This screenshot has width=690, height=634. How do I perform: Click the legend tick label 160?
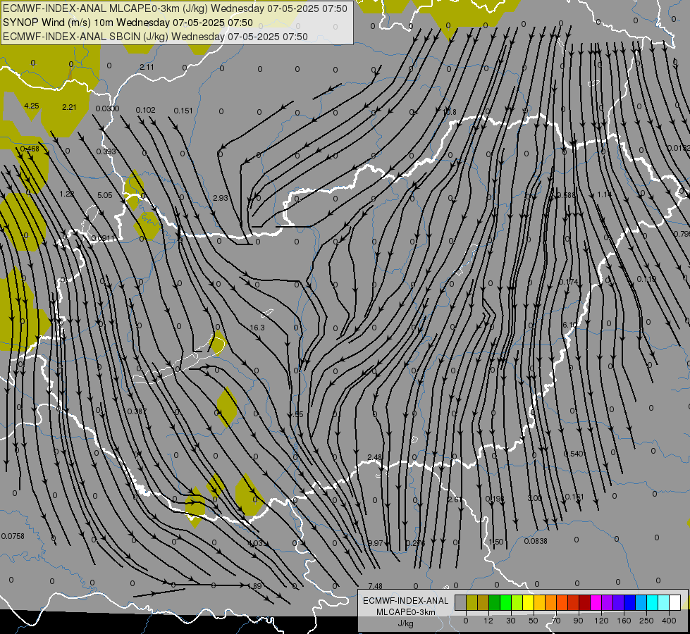624,621
